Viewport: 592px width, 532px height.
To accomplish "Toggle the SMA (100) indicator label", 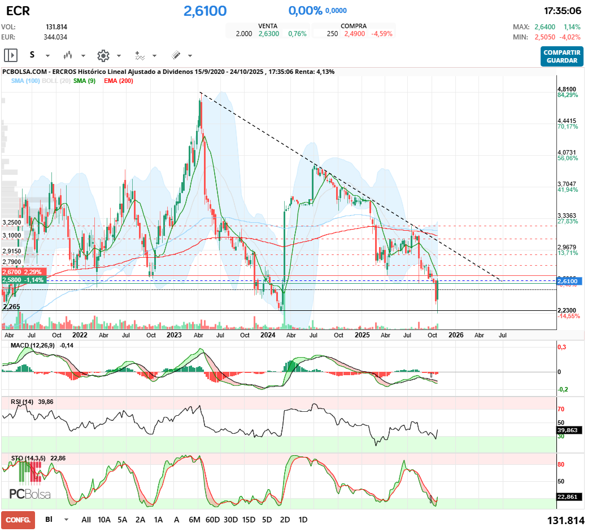I will (x=25, y=81).
